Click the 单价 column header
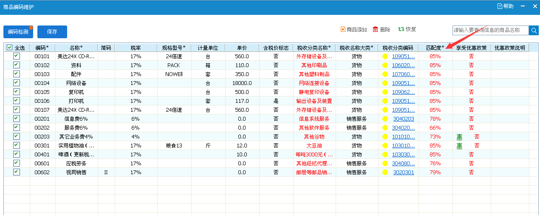The height and width of the screenshot is (215, 540). (x=242, y=48)
